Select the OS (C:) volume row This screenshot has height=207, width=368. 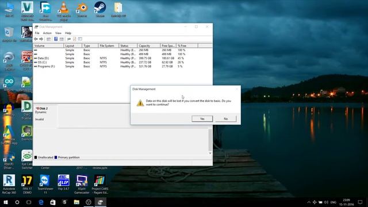pyautogui.click(x=116, y=62)
